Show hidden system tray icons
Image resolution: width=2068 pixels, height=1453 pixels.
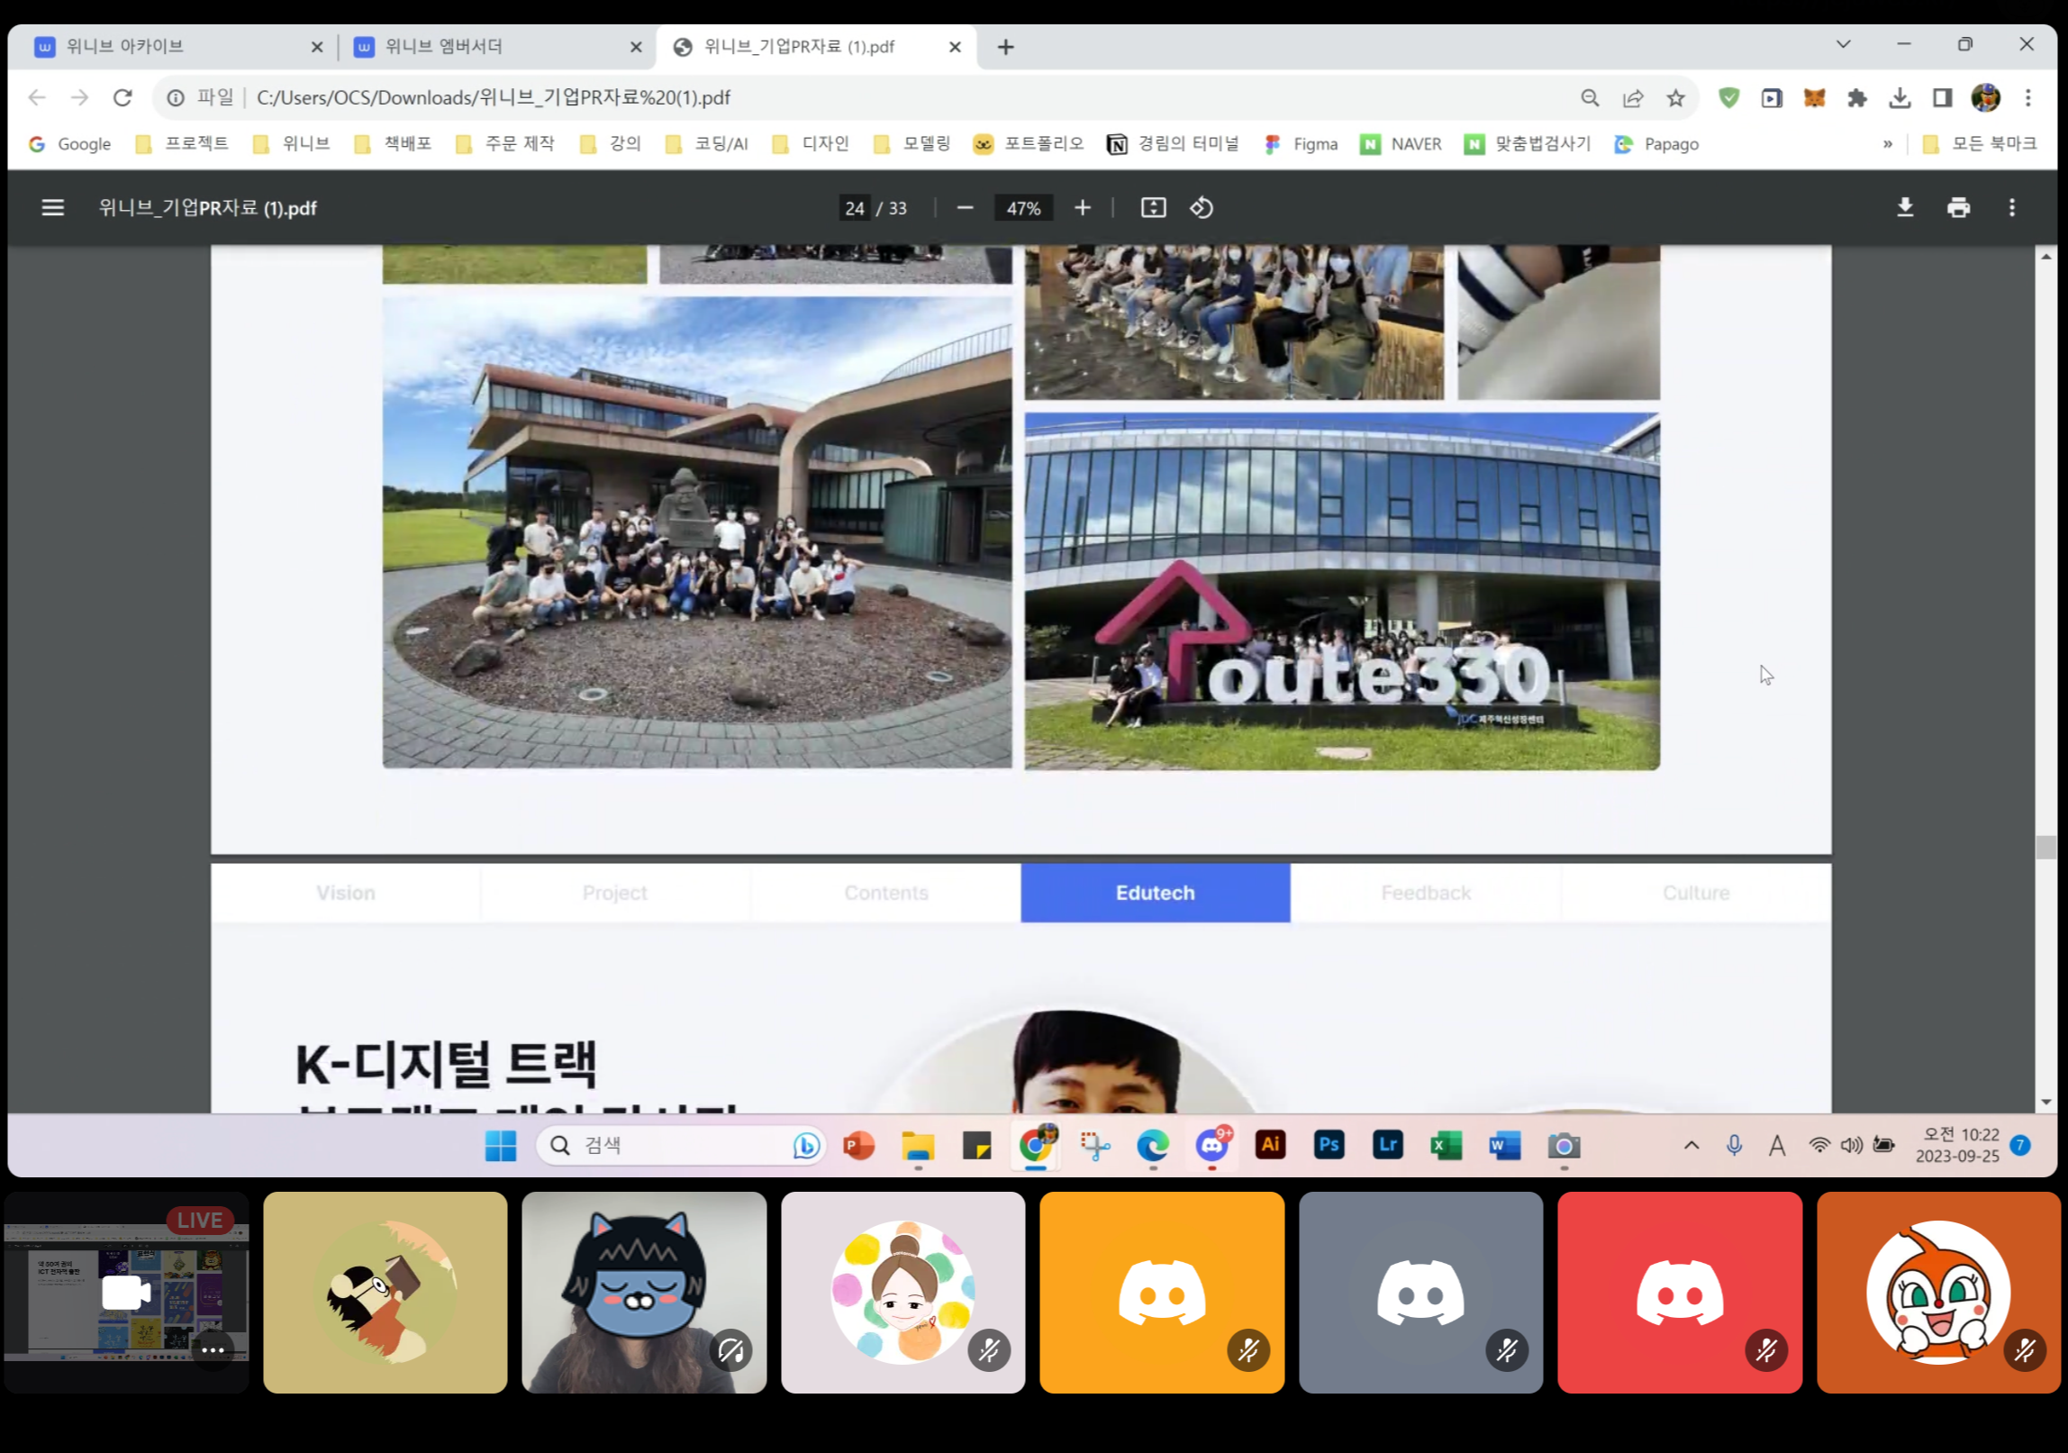pos(1691,1145)
